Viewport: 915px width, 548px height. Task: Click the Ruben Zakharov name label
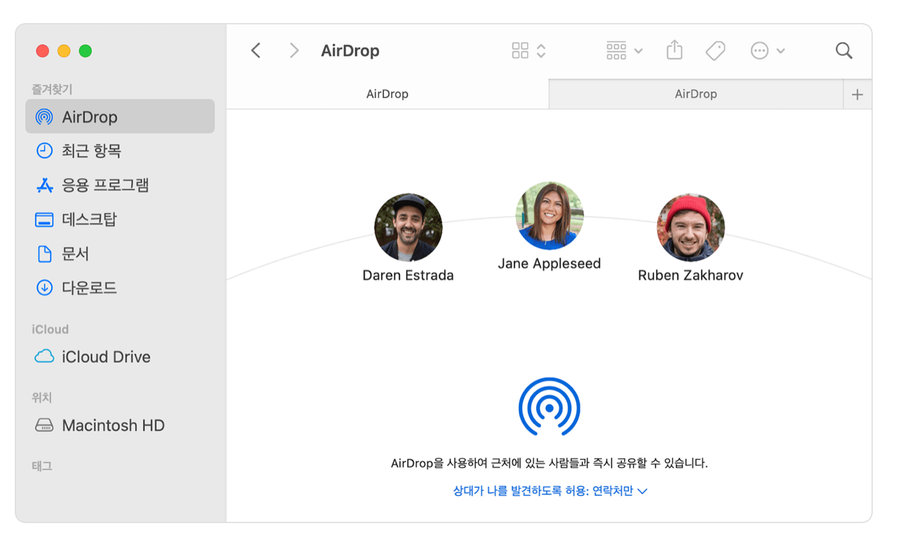tap(690, 275)
